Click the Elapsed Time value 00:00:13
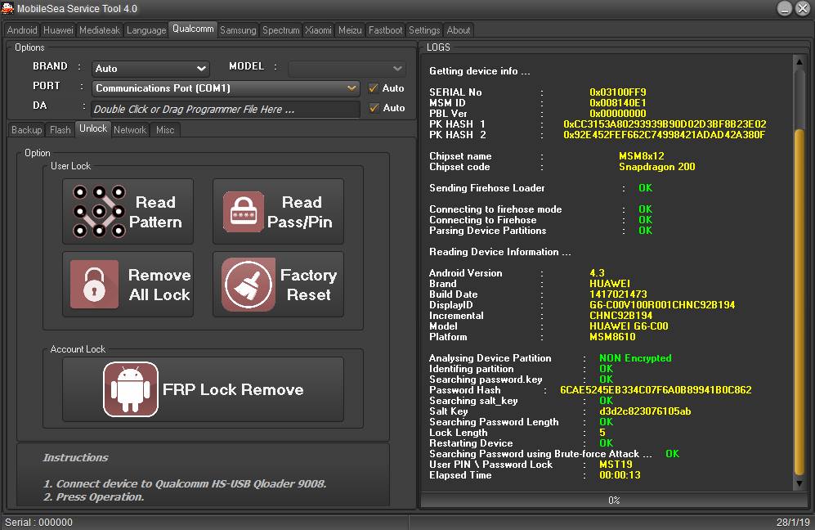 [620, 475]
